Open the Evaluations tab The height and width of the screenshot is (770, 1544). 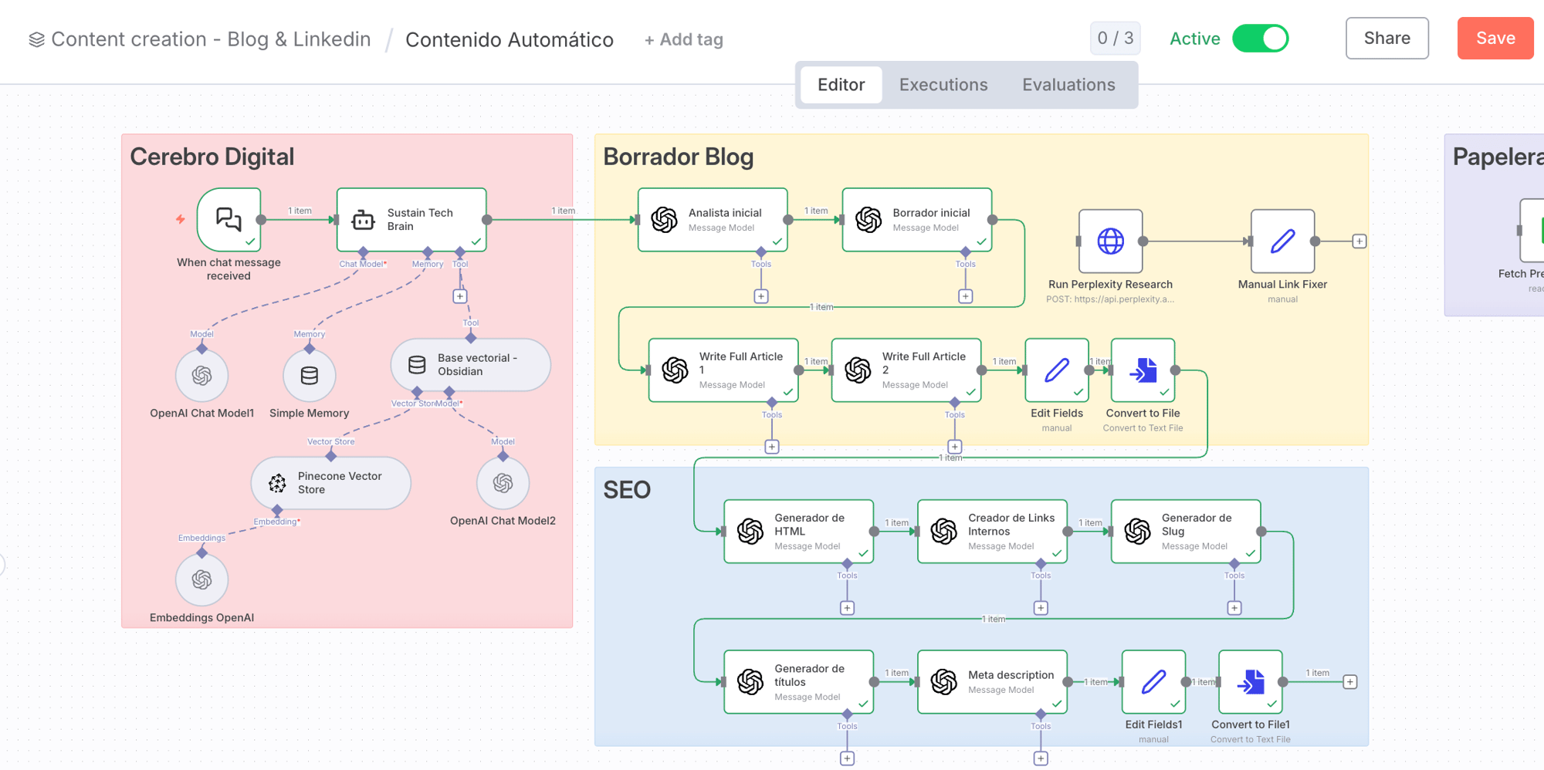[1068, 85]
